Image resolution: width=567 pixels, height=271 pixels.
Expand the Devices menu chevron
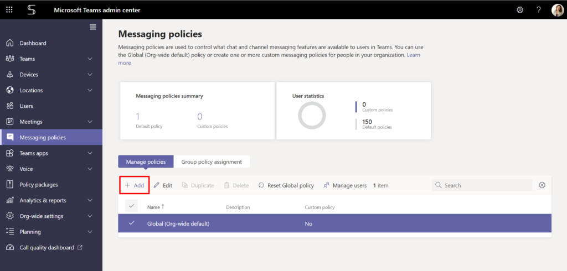point(90,75)
